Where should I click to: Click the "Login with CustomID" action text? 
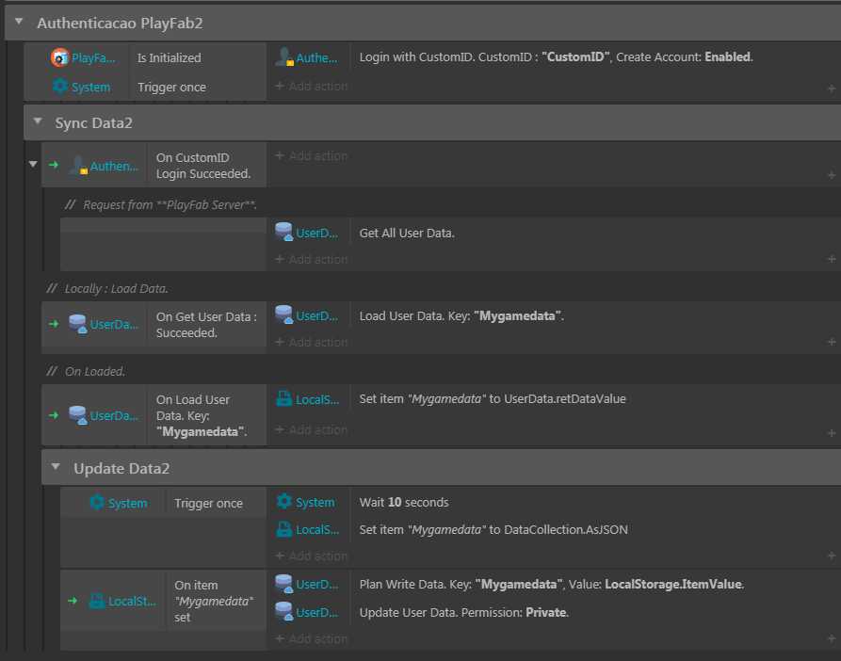[557, 56]
